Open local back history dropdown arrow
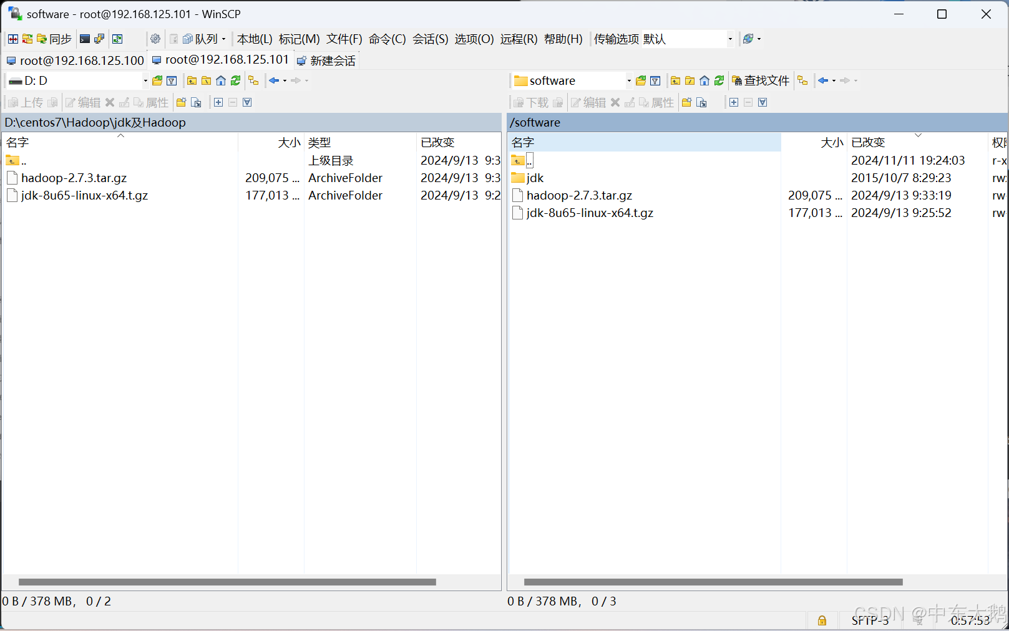The height and width of the screenshot is (631, 1009). click(285, 80)
